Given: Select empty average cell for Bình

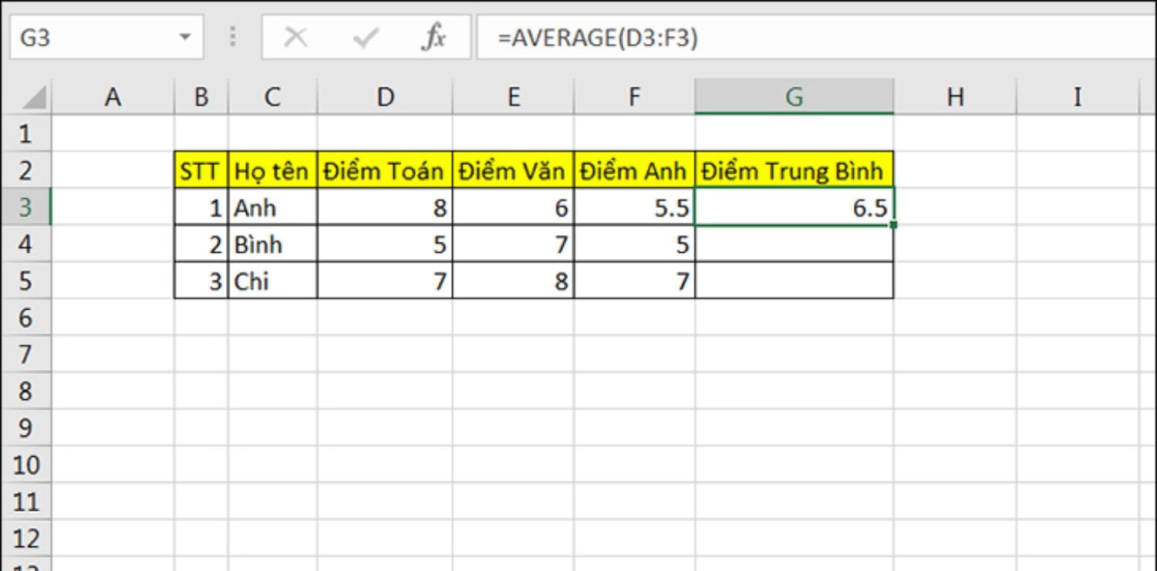Looking at the screenshot, I should [x=794, y=244].
